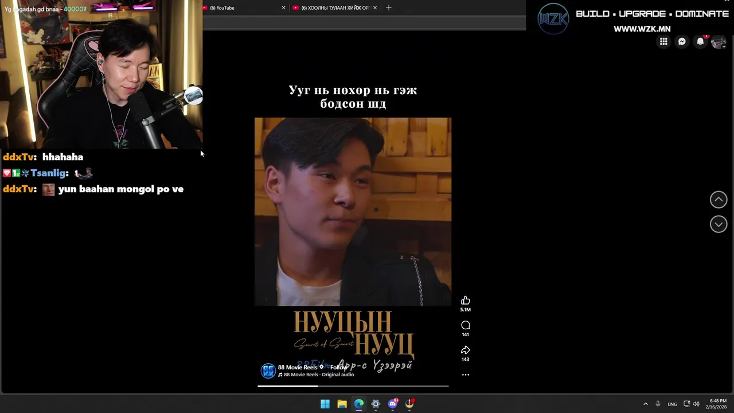Open the Facebook apps grid menu

coord(663,41)
